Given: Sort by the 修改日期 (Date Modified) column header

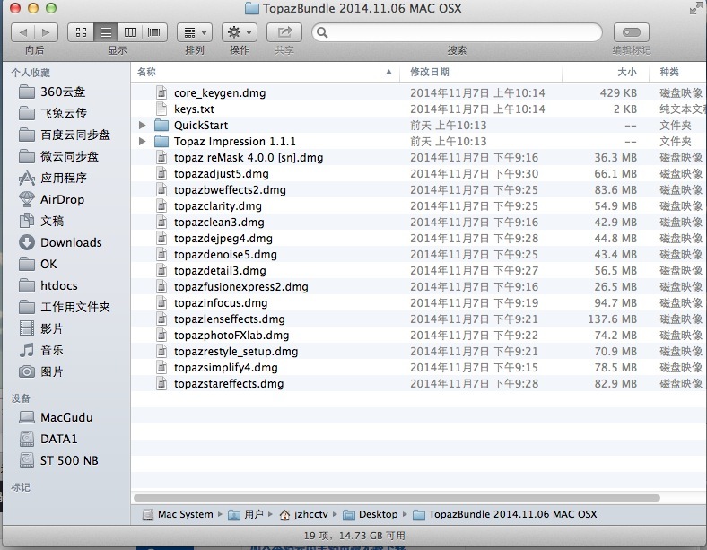Looking at the screenshot, I should 481,72.
